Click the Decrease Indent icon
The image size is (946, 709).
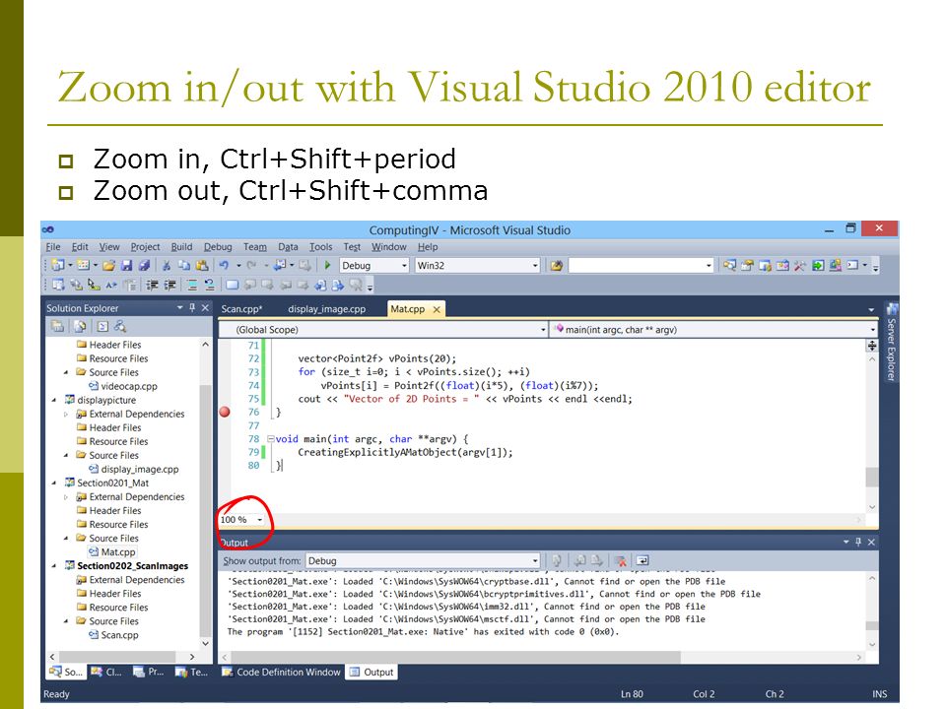152,285
